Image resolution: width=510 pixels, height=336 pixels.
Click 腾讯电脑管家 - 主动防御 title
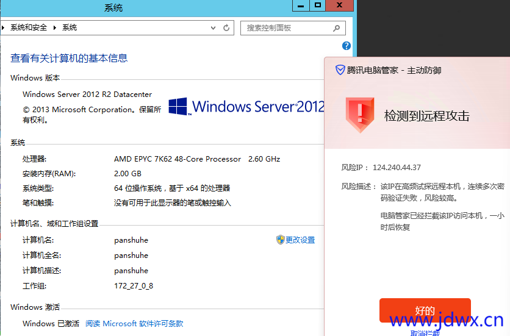click(x=394, y=70)
